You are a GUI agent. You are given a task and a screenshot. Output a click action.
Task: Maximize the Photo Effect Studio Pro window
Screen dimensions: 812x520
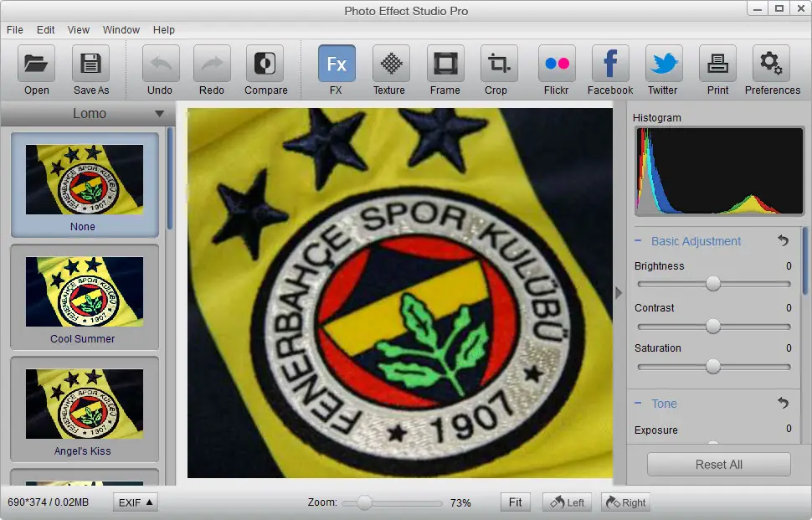[x=779, y=9]
